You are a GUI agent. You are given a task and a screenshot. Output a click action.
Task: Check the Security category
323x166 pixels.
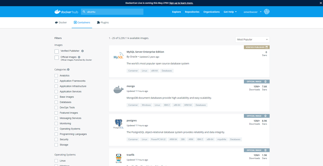pyautogui.click(x=56, y=139)
